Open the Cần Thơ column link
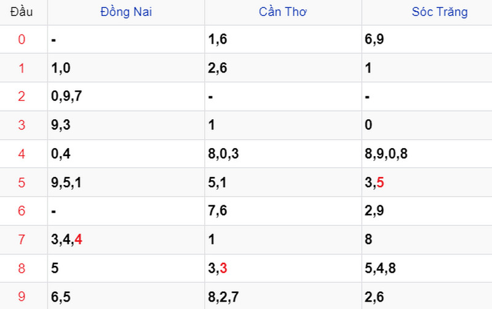 click(x=283, y=12)
